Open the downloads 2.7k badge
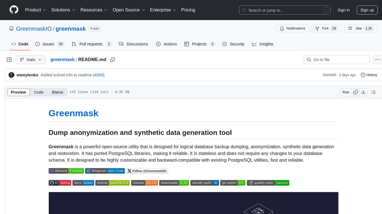The image size is (382, 214). [174, 183]
